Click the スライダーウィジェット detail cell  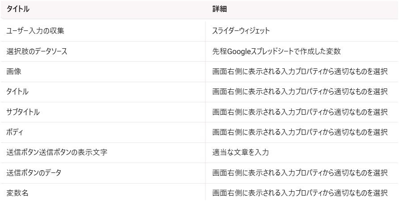coord(241,31)
